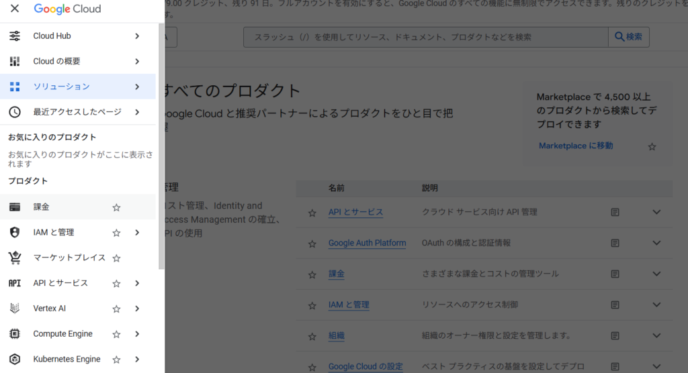Close the navigation menu with X icon
Image resolution: width=688 pixels, height=373 pixels.
(x=15, y=9)
